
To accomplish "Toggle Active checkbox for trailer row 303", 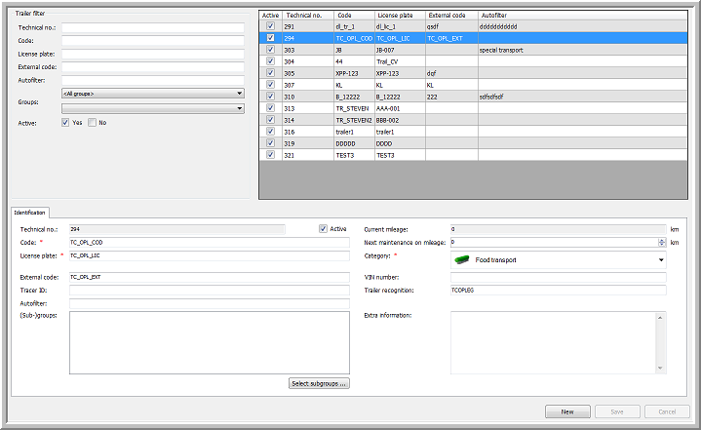I will (x=270, y=50).
